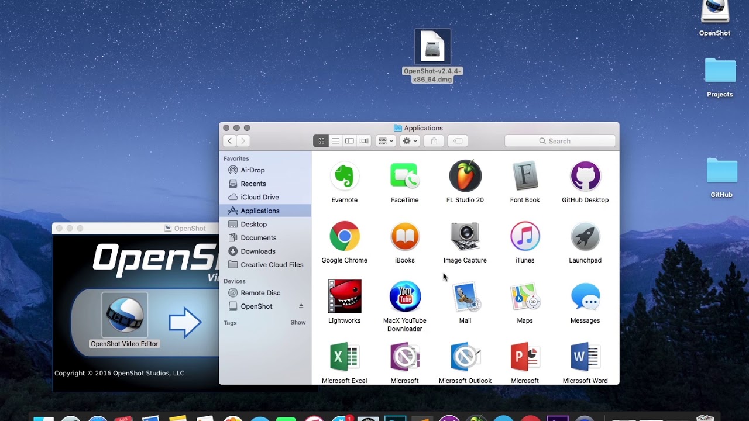The image size is (749, 421).
Task: Select Image Capture application
Action: (465, 236)
